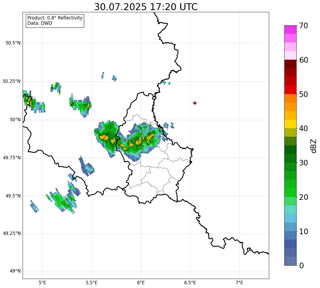This screenshot has width=320, height=288.
Task: Click the magenta swatch topping the colorbar
Action: click(x=290, y=30)
